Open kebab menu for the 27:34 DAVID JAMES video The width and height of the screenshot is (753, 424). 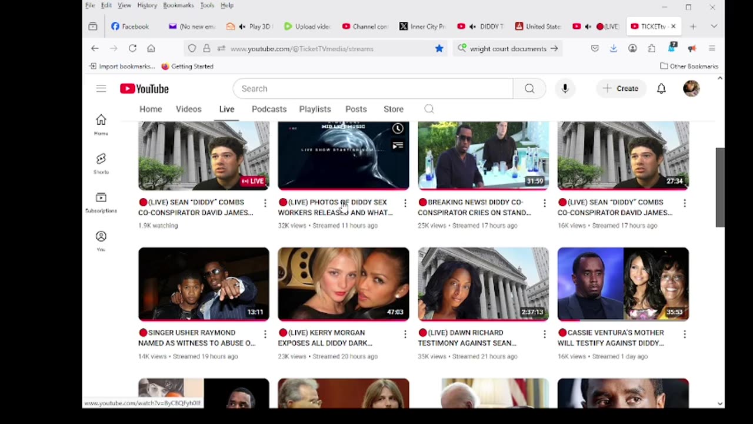[684, 203]
